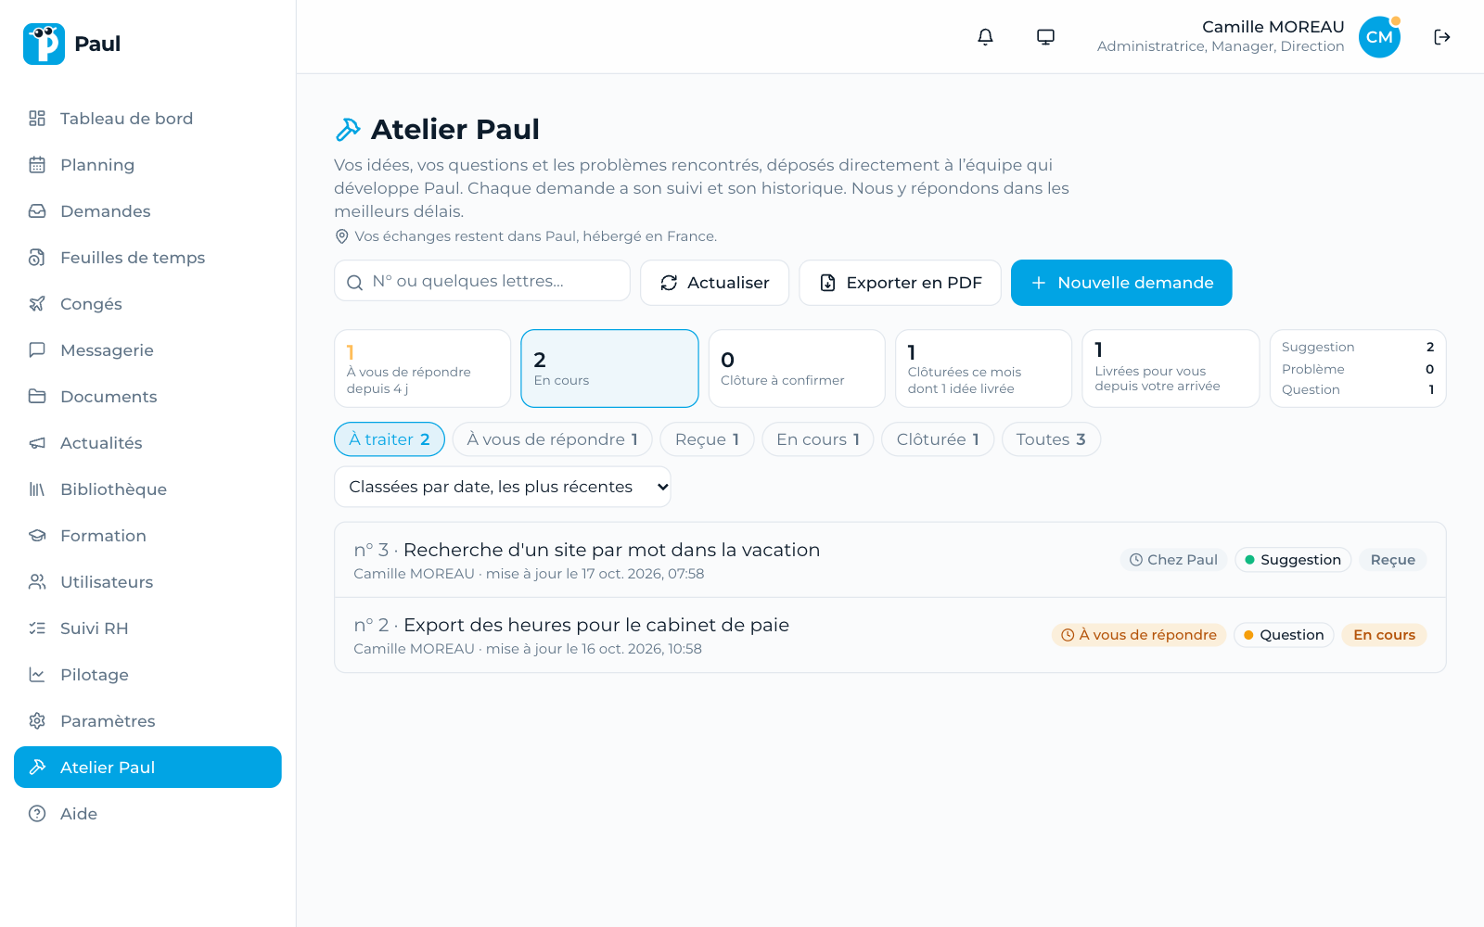The height and width of the screenshot is (927, 1484).
Task: Select the Atelier Paul sidebar entry
Action: pyautogui.click(x=147, y=768)
